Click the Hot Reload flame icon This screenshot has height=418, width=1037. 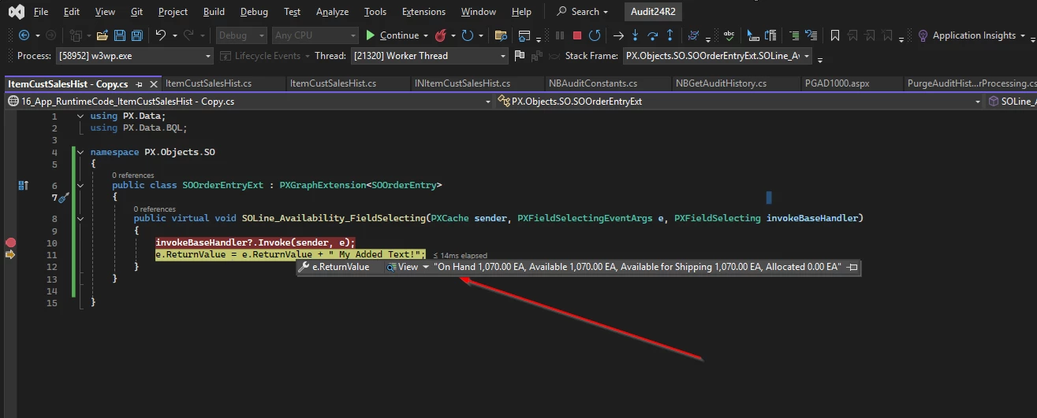tap(441, 35)
